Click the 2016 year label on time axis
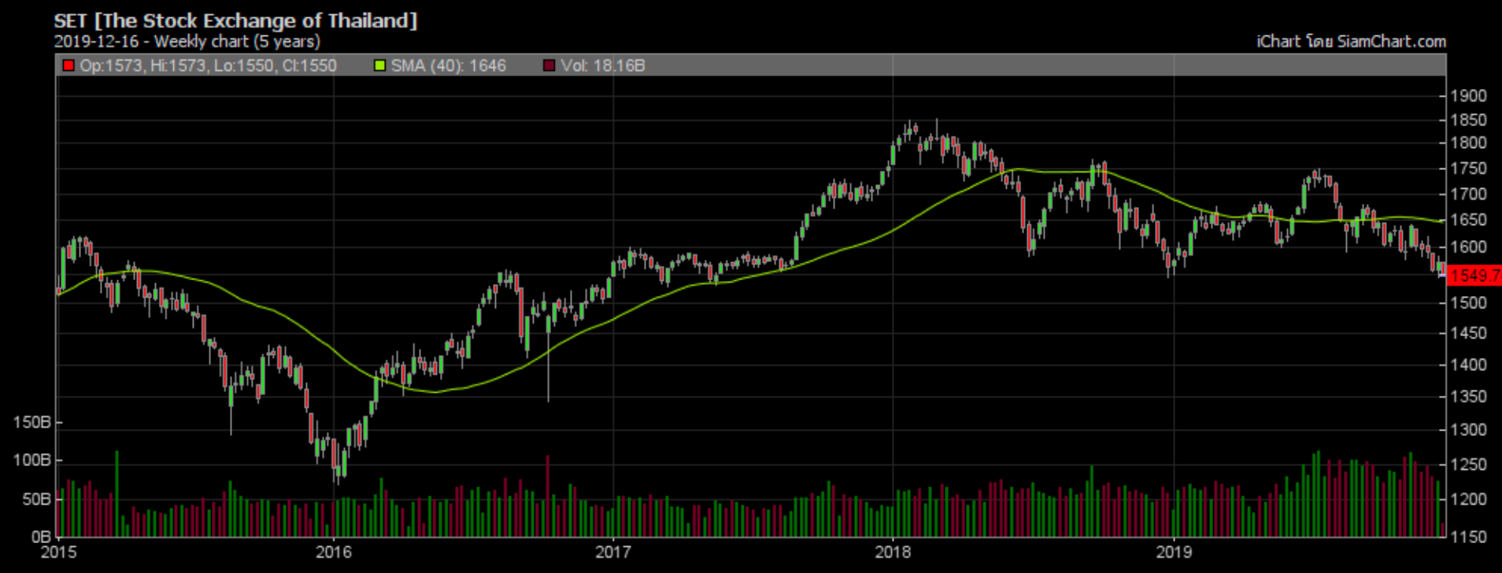This screenshot has height=573, width=1502. tap(333, 552)
